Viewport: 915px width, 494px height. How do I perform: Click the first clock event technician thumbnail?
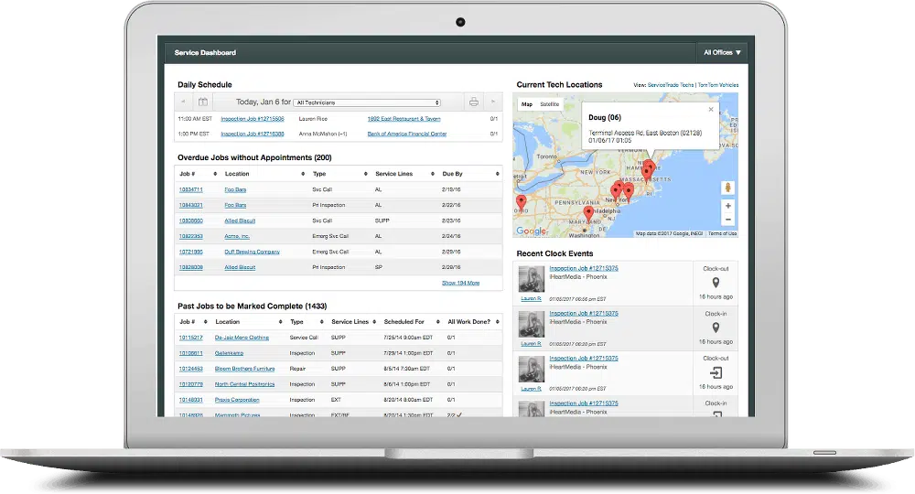click(532, 279)
